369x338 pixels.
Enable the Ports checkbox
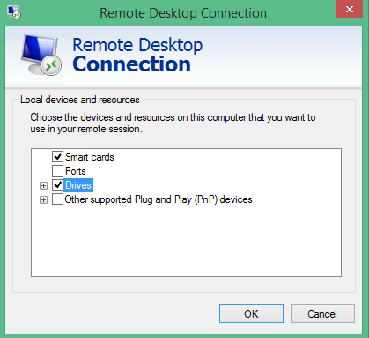click(57, 171)
